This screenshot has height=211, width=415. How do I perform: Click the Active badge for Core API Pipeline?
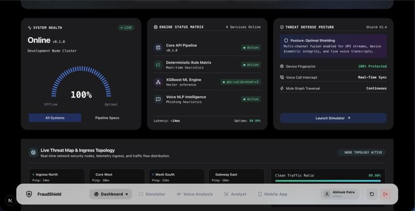(x=251, y=48)
